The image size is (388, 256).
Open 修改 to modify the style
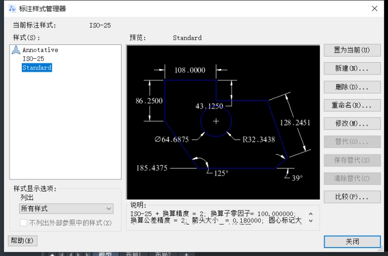click(352, 124)
